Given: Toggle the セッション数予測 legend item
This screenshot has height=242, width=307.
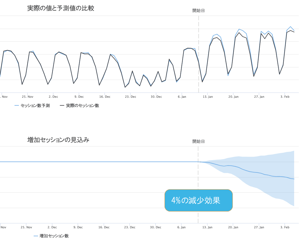Looking at the screenshot, I should [32, 106].
